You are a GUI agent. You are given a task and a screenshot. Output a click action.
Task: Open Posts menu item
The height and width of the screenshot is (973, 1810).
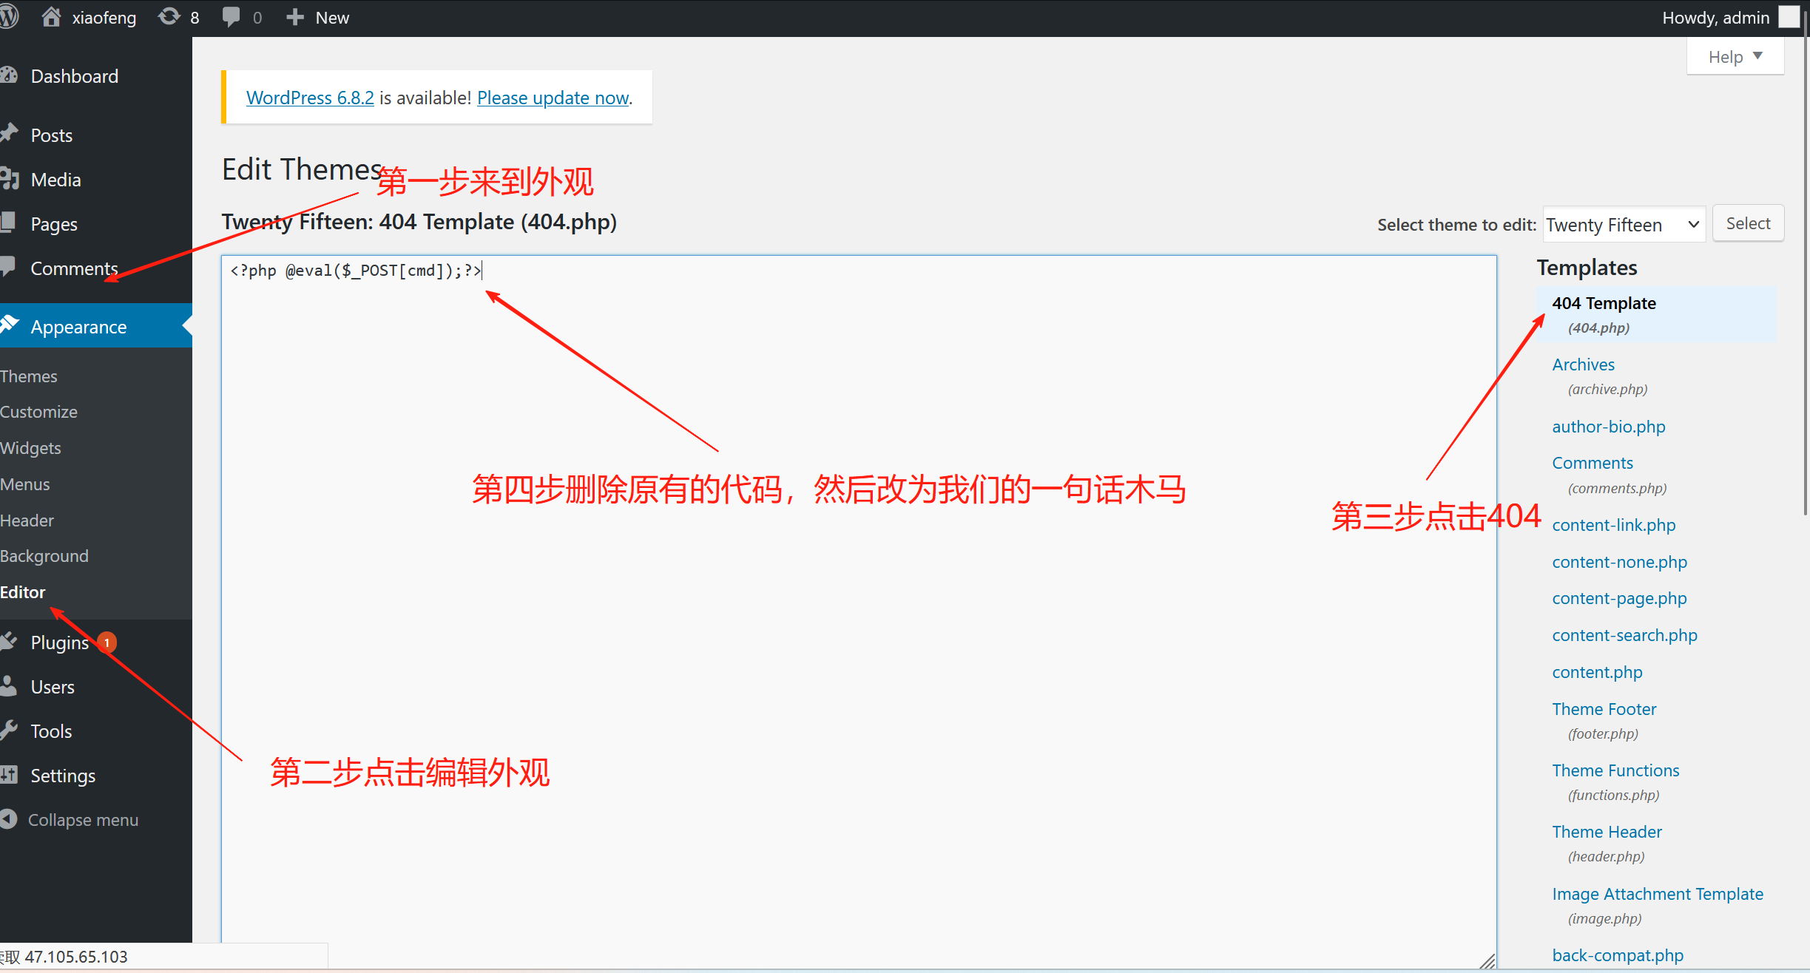pos(52,135)
